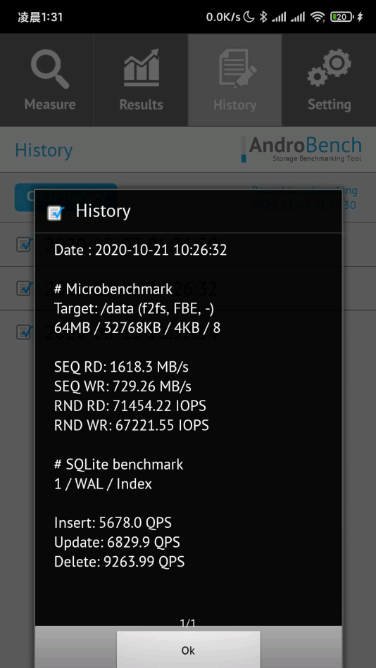
Task: Tap the Bluetooth status bar icon
Action: (x=263, y=17)
